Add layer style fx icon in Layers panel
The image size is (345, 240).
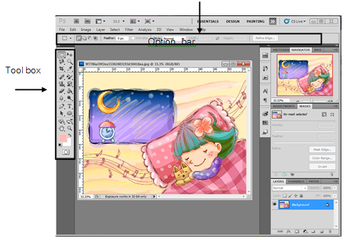tap(288, 231)
